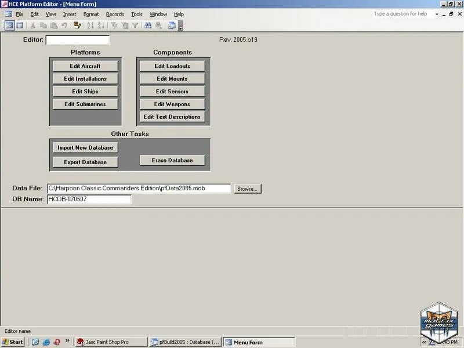Viewport: 464px width, 348px height.
Task: Open the File menu
Action: 20,14
